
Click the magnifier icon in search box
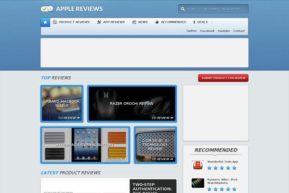pyautogui.click(x=183, y=9)
